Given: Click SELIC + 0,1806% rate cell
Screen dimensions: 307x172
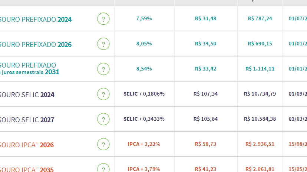Looking at the screenshot, I should [x=144, y=94].
